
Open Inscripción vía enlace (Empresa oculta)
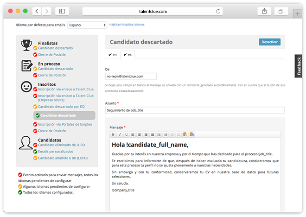66,98
